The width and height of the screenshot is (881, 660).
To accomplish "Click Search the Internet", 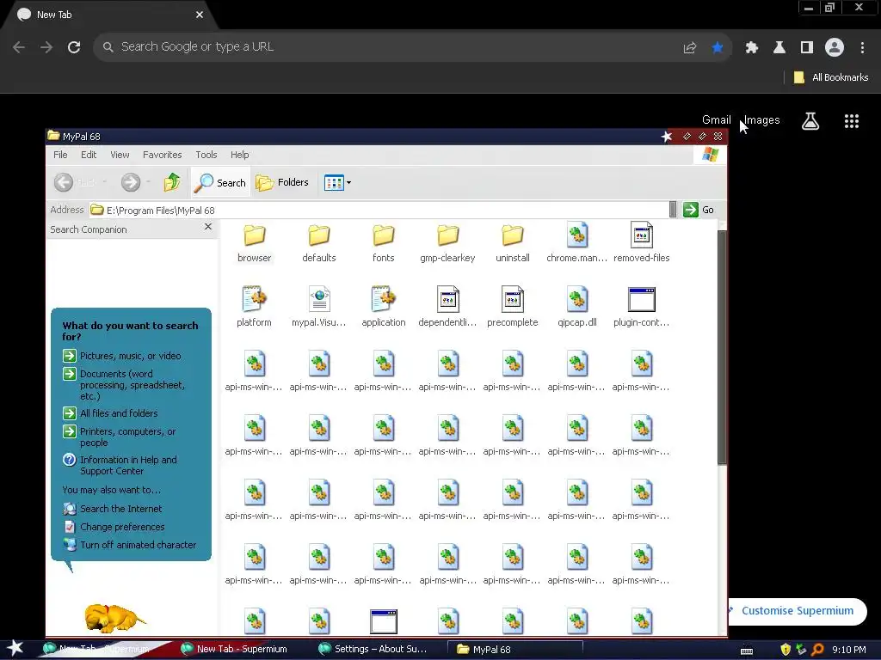I will (113, 509).
